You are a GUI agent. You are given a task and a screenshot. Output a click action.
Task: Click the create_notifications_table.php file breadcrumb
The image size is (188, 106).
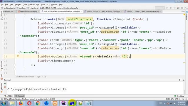click(x=59, y=8)
